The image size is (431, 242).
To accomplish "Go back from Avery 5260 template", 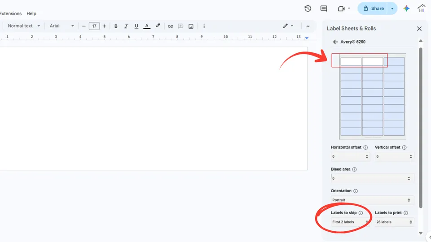I will pyautogui.click(x=335, y=42).
